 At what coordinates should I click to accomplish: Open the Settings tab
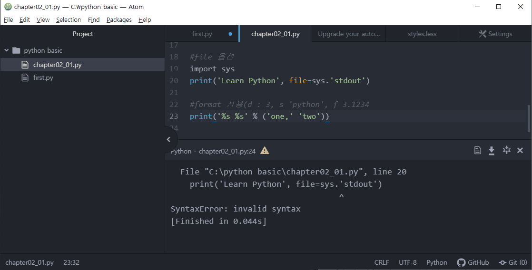coord(495,34)
